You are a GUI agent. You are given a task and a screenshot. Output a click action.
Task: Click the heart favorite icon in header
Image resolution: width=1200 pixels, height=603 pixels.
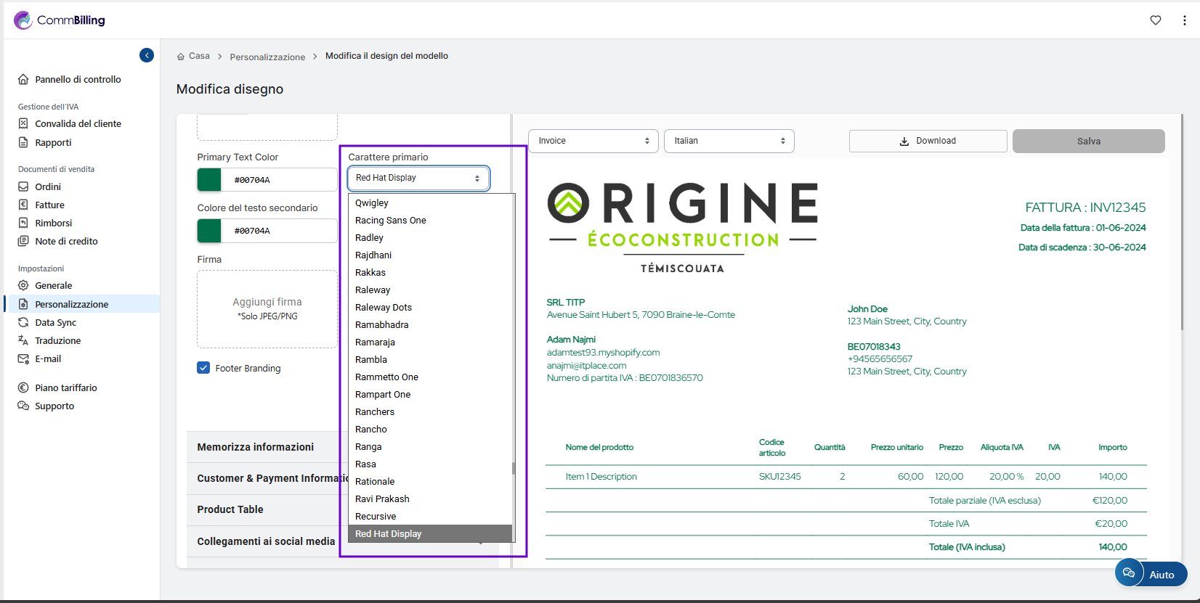pos(1155,20)
